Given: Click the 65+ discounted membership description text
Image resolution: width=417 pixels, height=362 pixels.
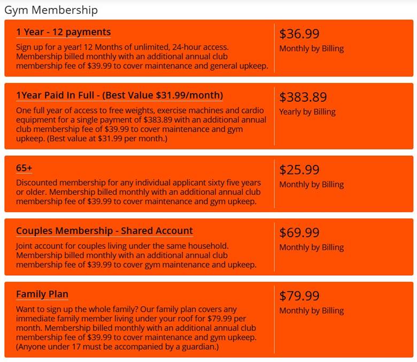Looking at the screenshot, I should [138, 192].
